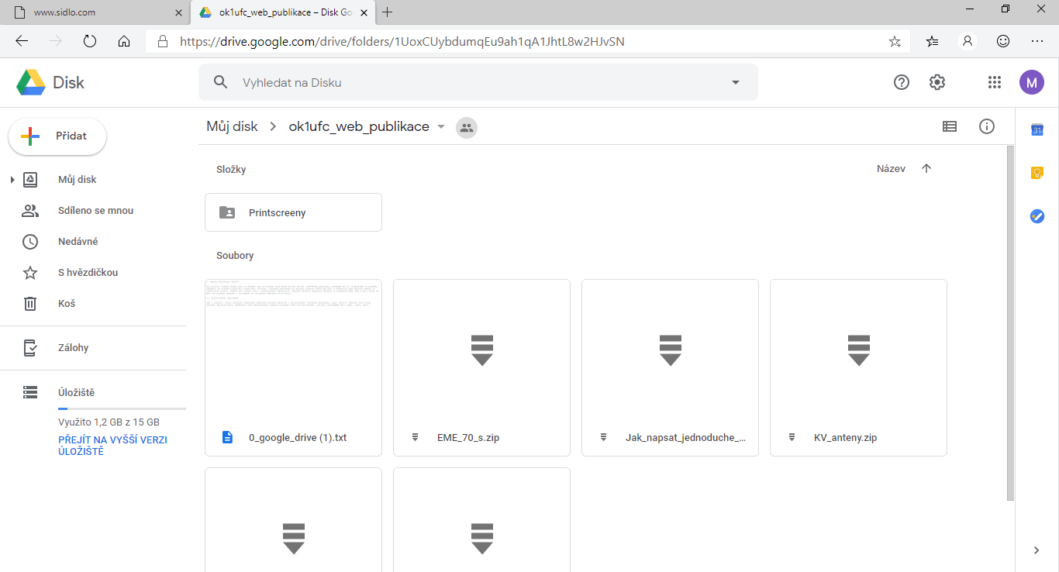1059x572 pixels.
Task: Open ok1ufc_web_publikace folder dropdown arrow
Action: (441, 127)
